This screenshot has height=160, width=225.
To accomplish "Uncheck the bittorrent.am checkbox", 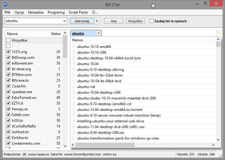I will tap(8, 63).
